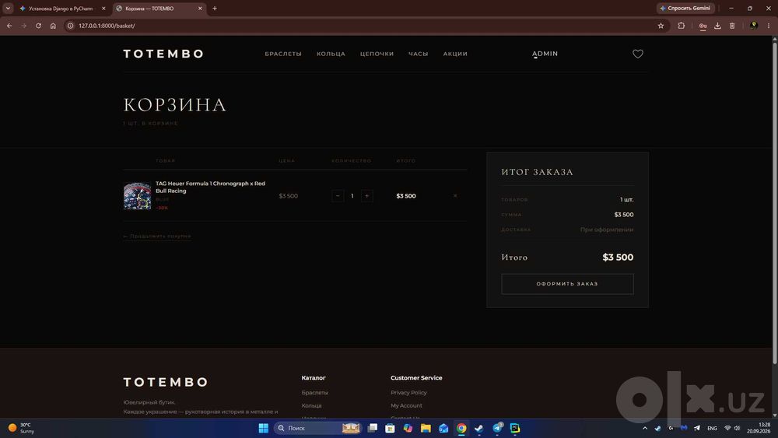Click the trash can toolbar icon

[732, 26]
